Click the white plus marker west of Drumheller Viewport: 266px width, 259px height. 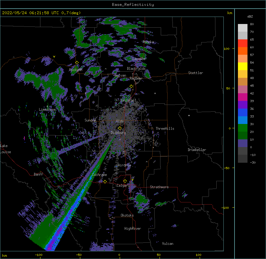coord(189,115)
